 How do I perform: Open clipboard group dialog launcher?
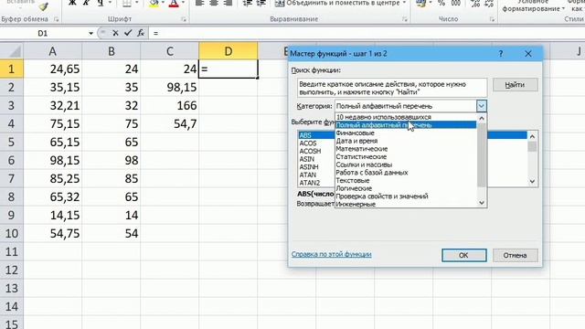pyautogui.click(x=57, y=19)
